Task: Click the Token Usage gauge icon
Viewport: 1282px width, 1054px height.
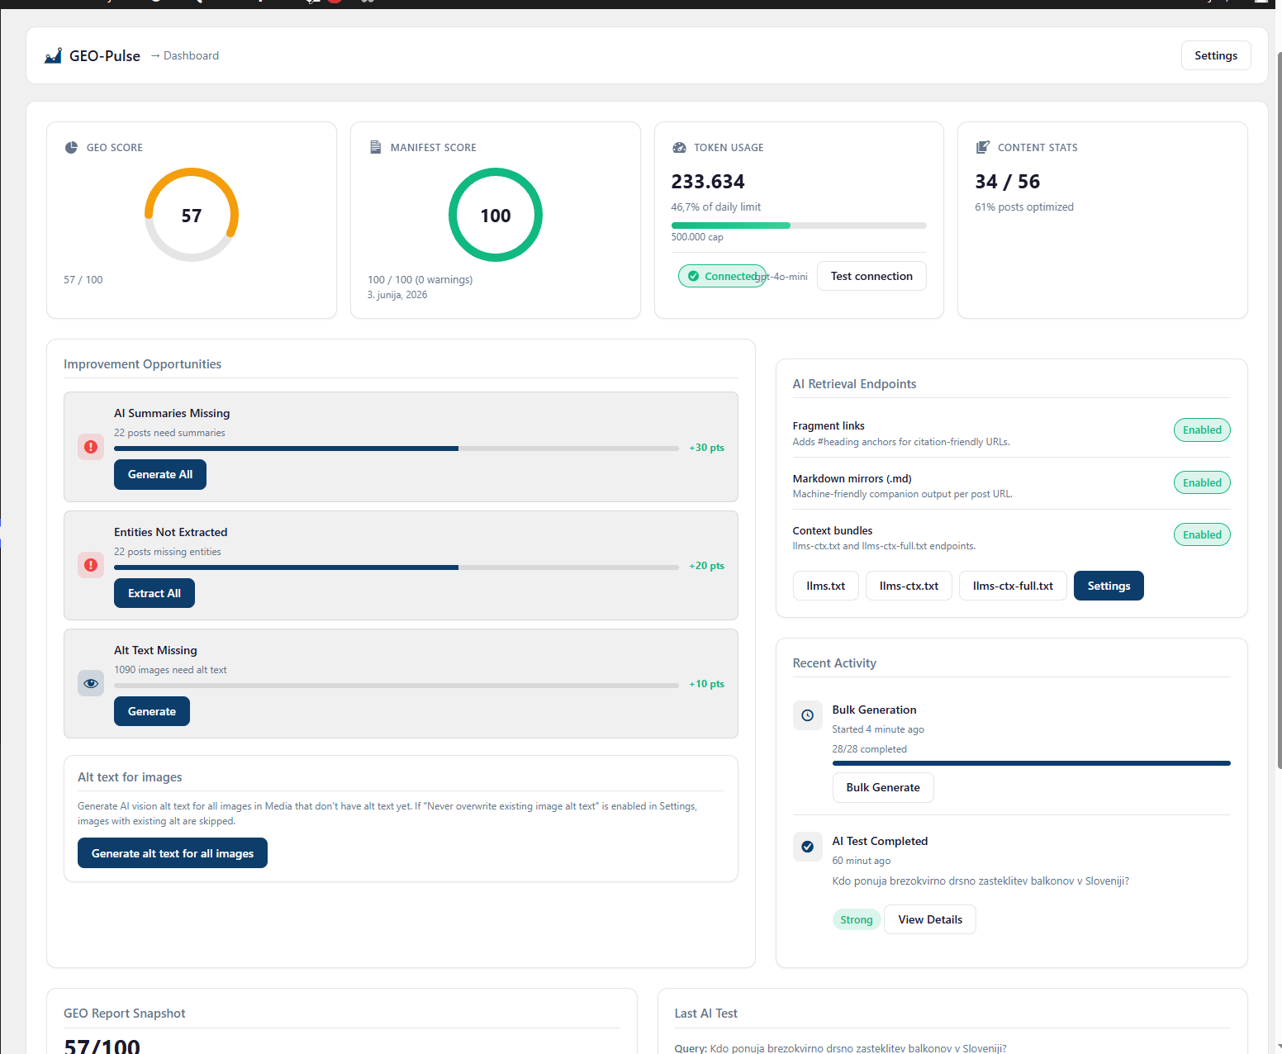Action: (679, 147)
